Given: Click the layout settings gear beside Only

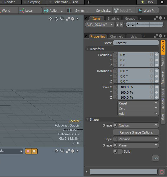Looking at the screenshot, I should (x=162, y=2).
